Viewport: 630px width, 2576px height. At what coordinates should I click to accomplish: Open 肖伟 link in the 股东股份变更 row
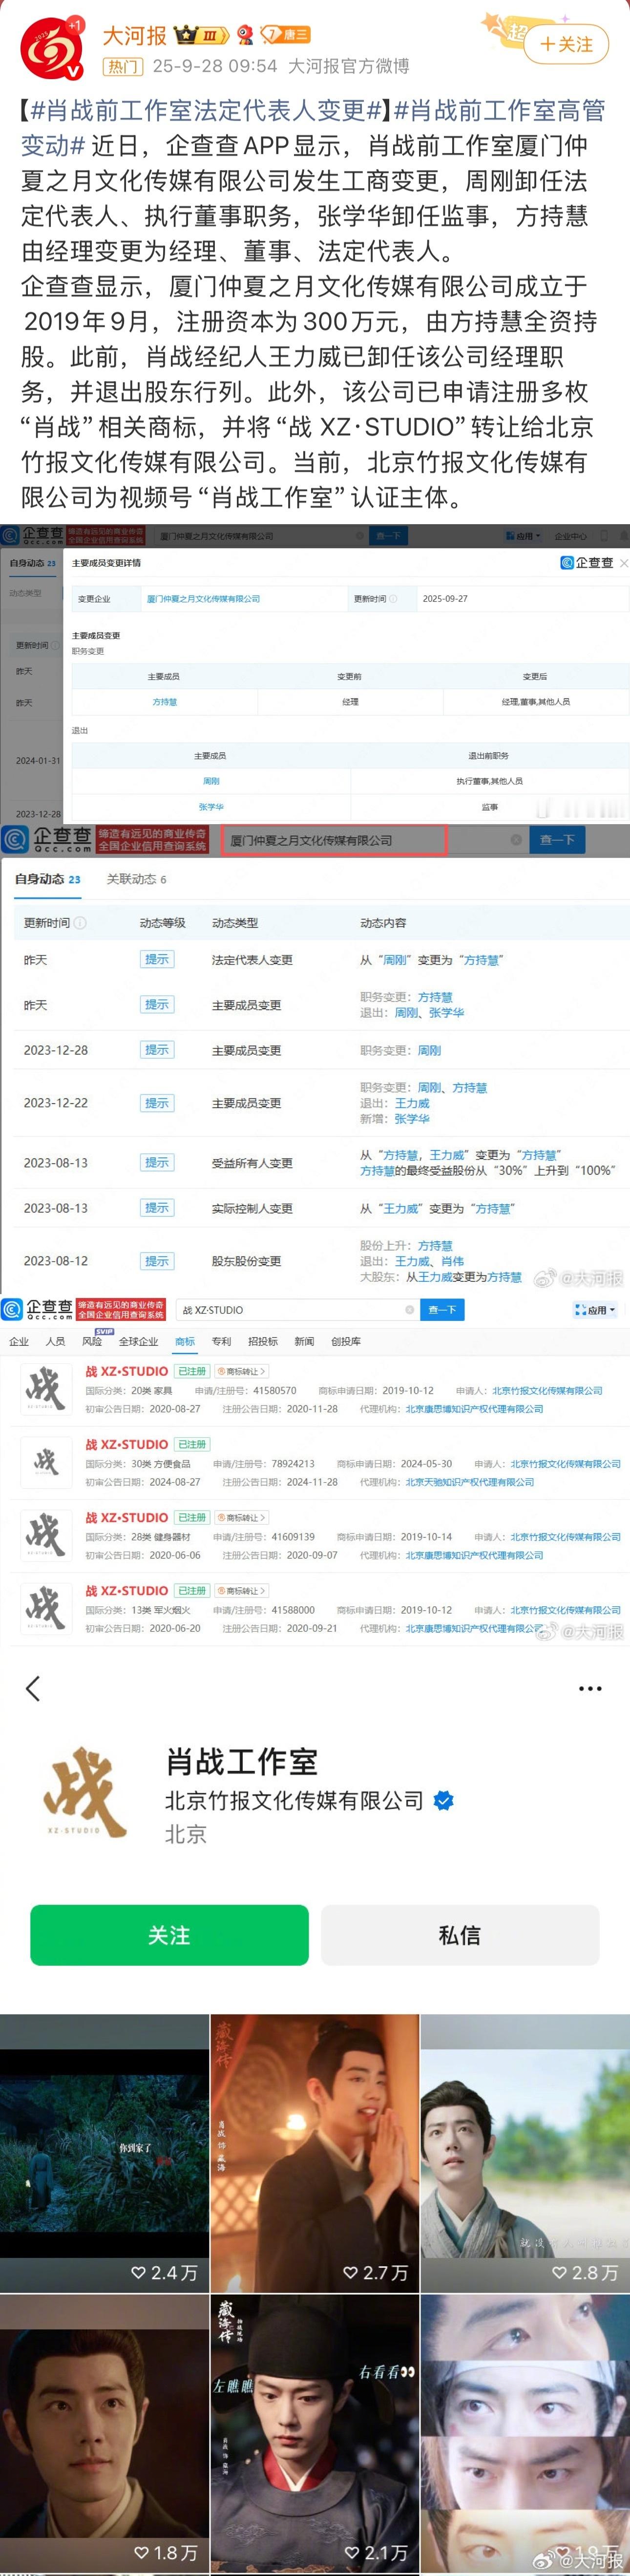click(452, 1262)
